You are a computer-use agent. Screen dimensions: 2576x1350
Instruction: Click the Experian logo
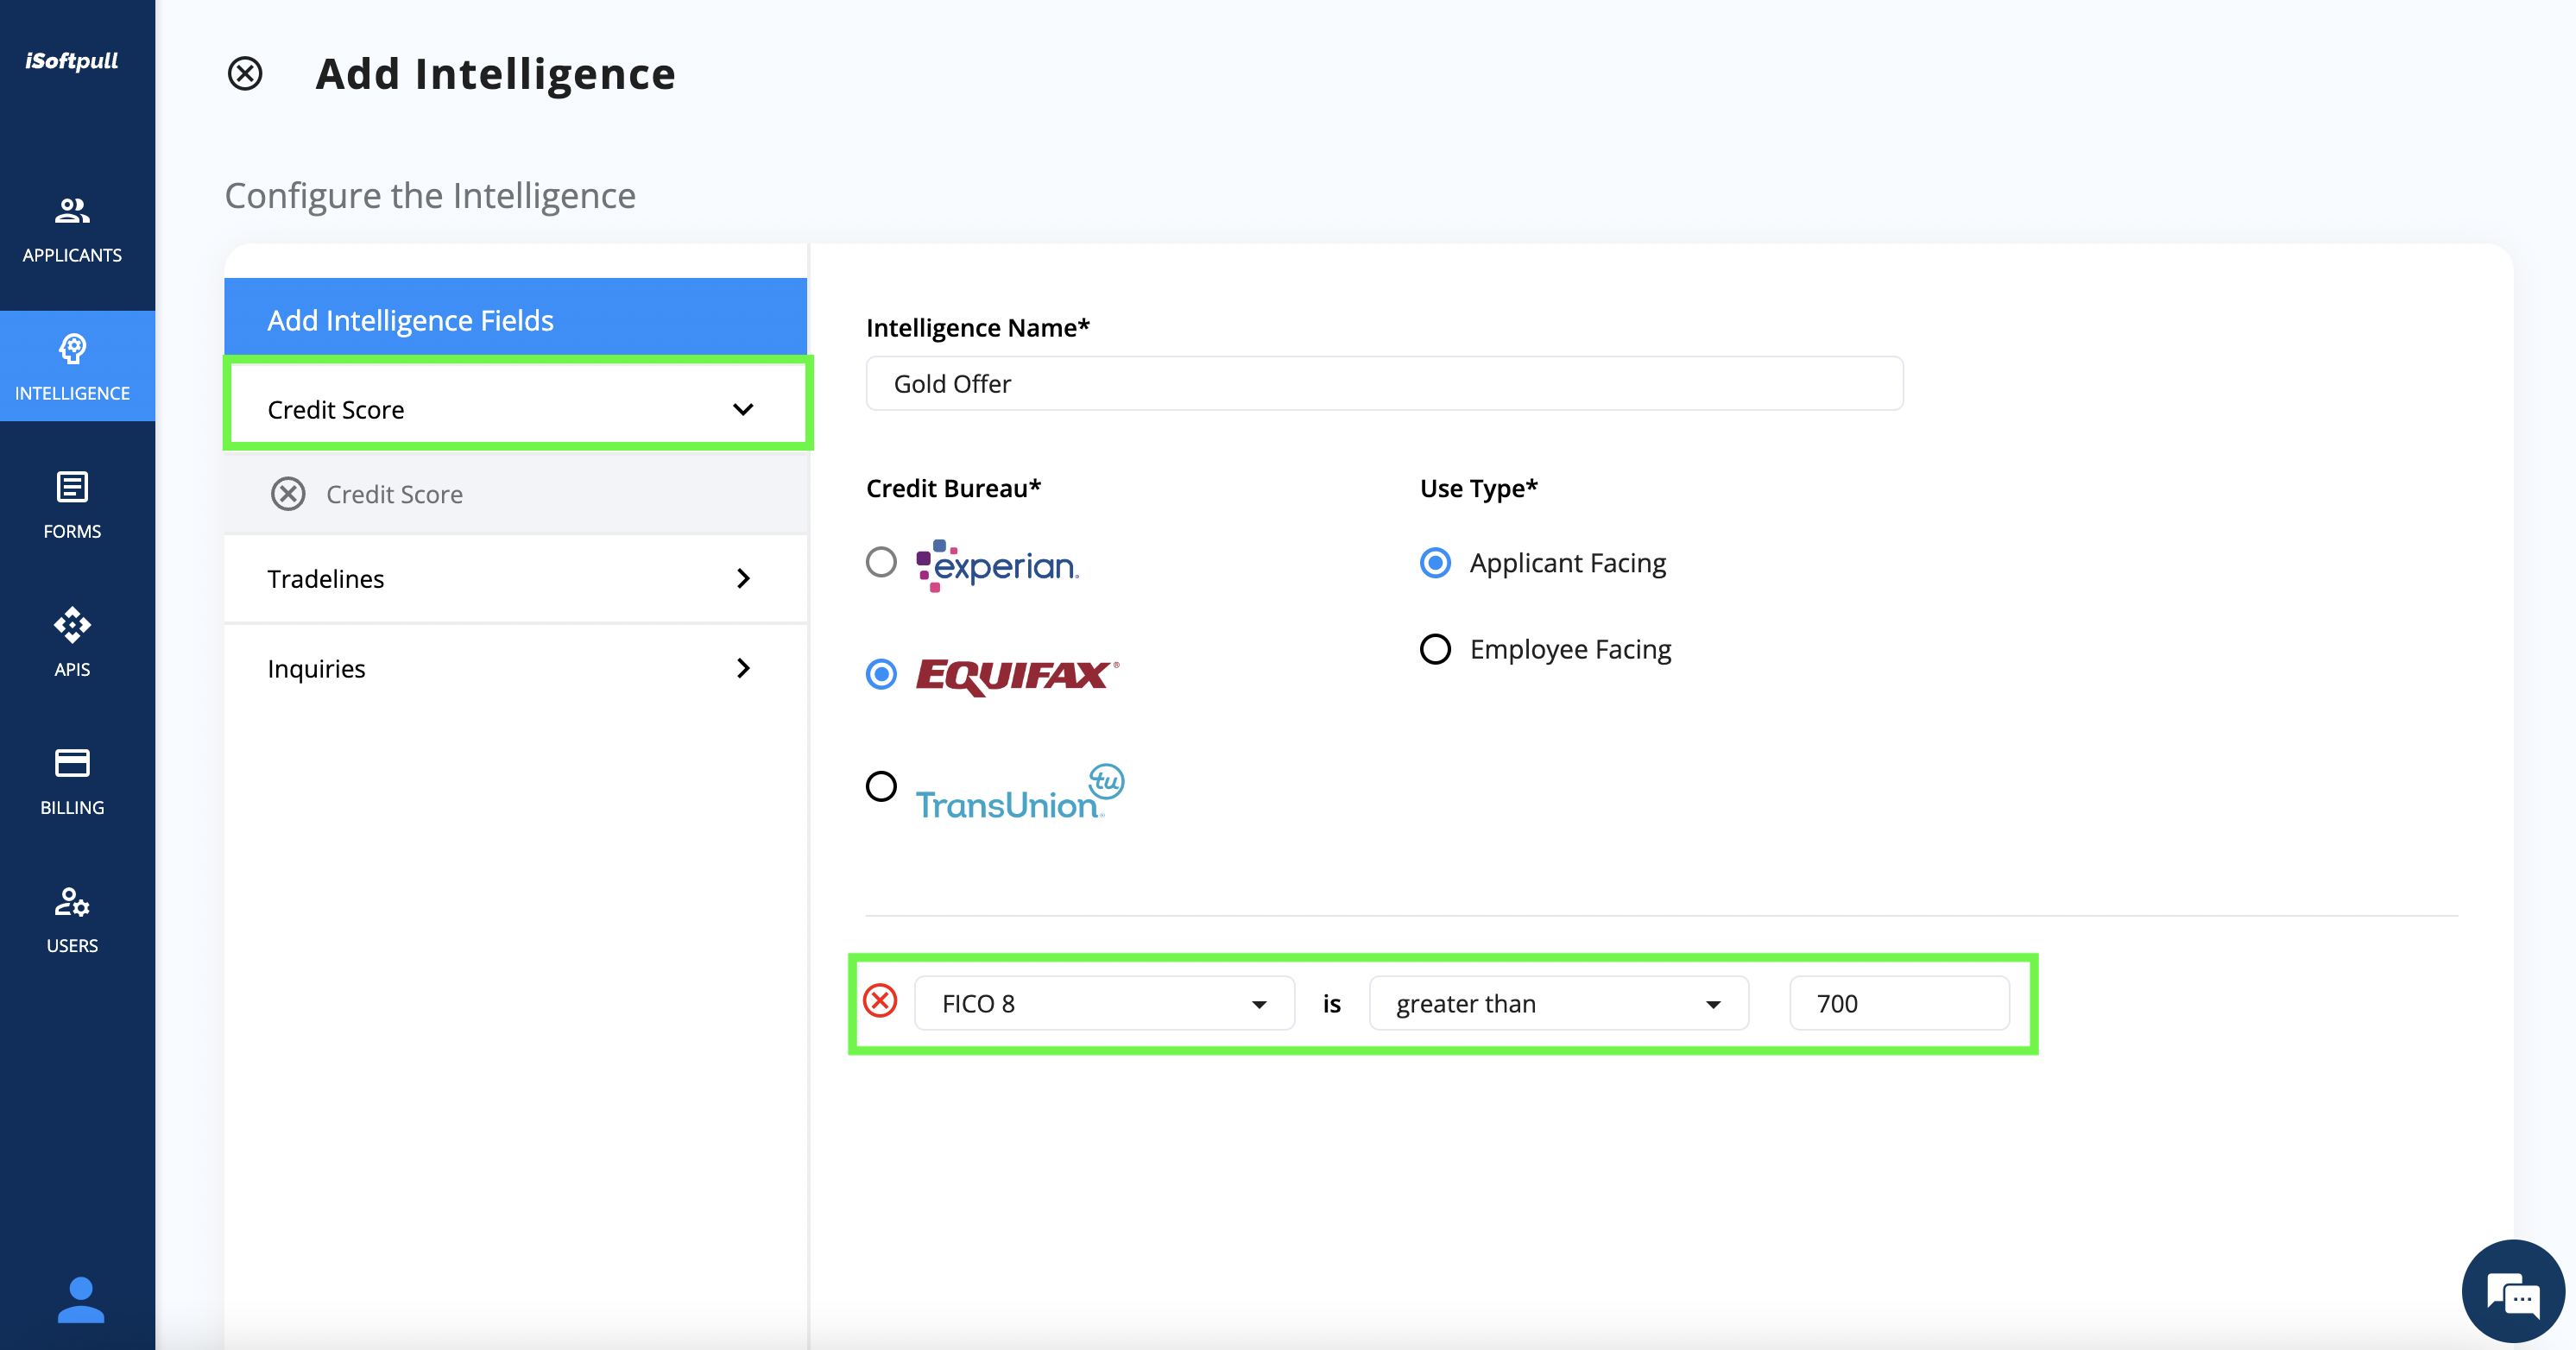pyautogui.click(x=997, y=566)
